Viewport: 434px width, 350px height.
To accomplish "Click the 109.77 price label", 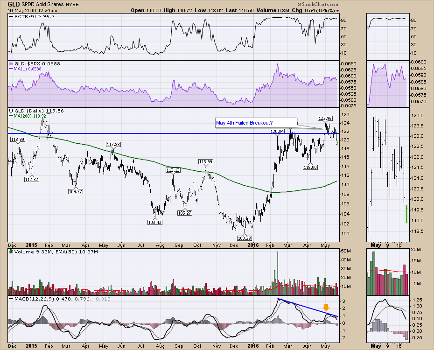I will 76,191.
